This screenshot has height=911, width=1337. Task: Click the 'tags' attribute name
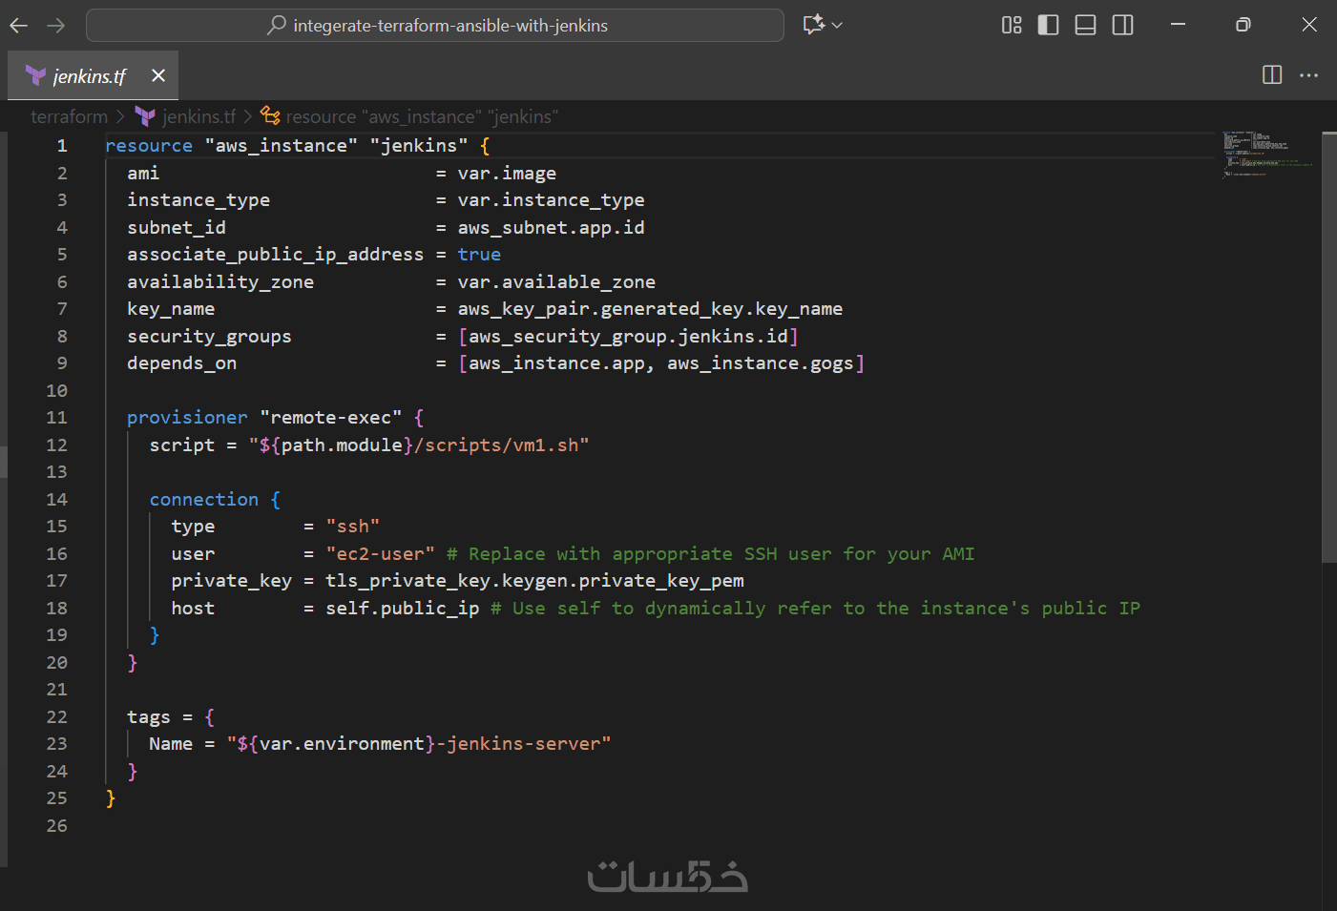[x=149, y=717]
